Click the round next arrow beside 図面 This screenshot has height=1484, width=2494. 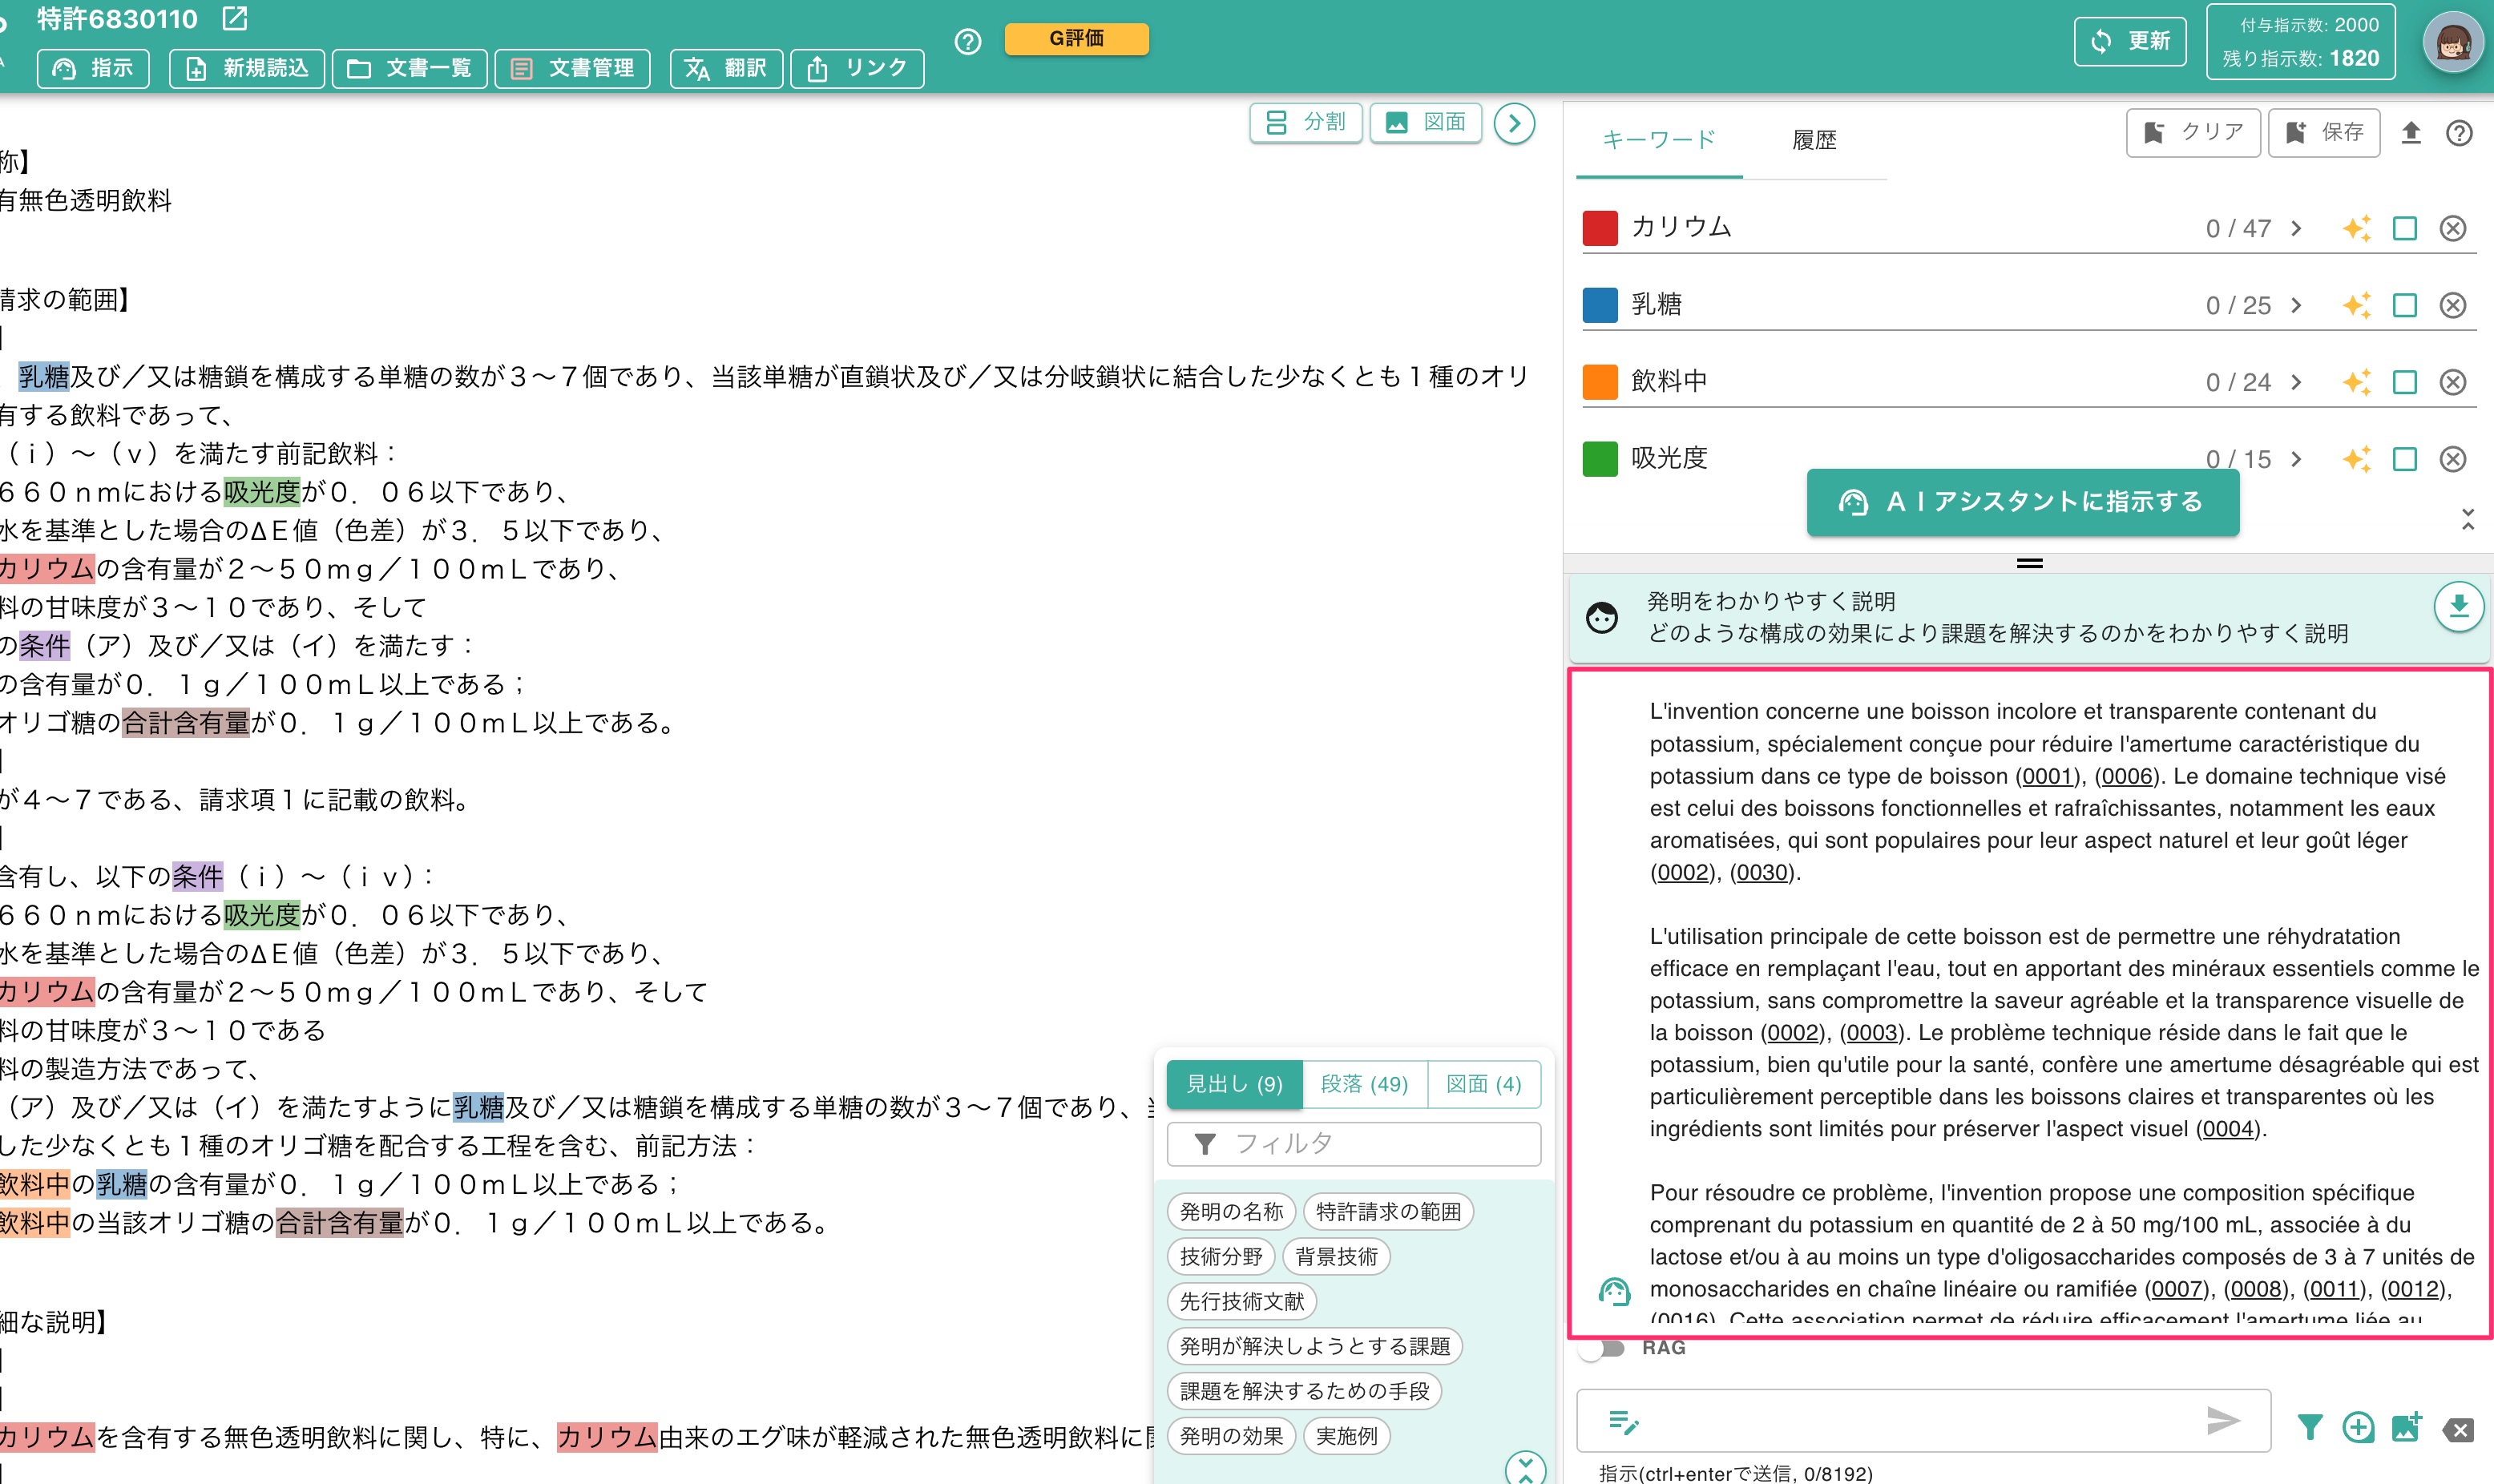tap(1514, 123)
